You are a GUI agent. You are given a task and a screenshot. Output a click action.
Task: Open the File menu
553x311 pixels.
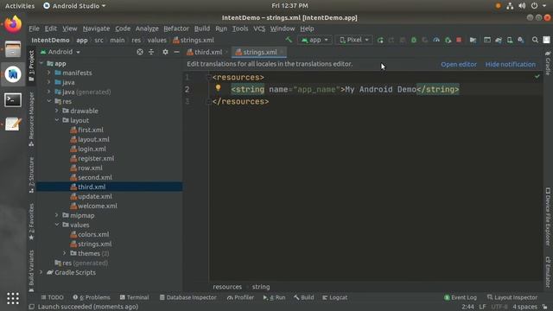click(x=34, y=29)
